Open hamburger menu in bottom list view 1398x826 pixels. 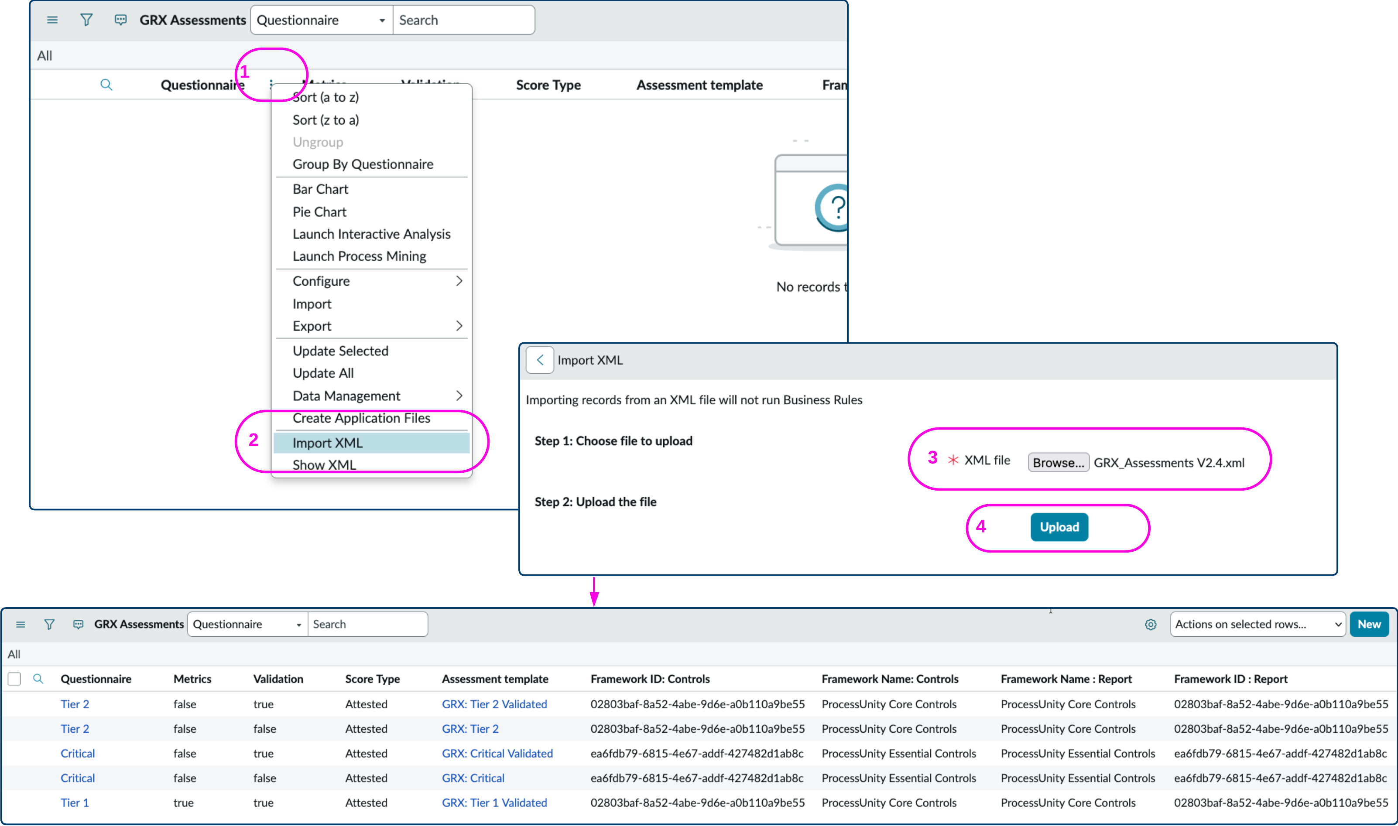click(21, 625)
